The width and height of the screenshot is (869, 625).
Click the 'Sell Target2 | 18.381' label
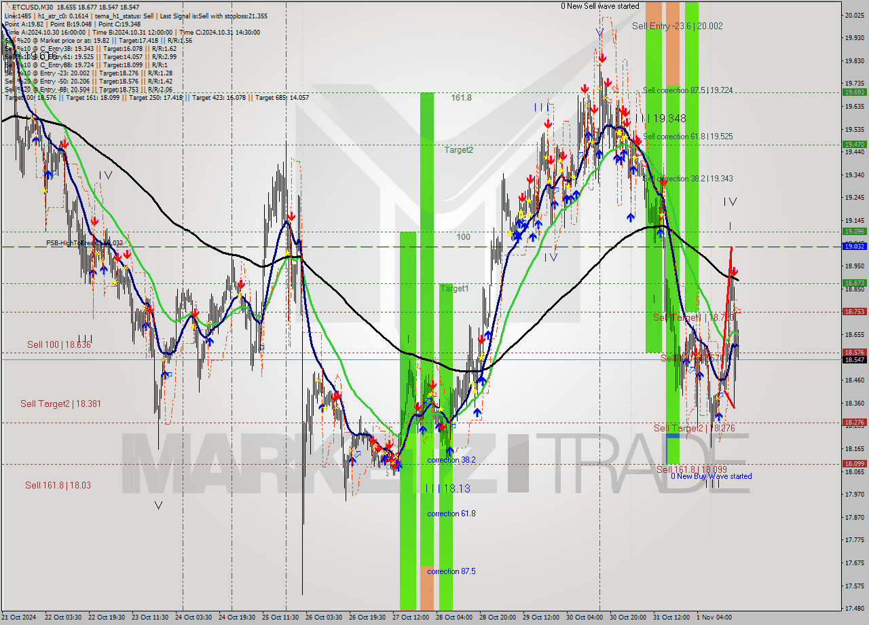click(x=60, y=404)
